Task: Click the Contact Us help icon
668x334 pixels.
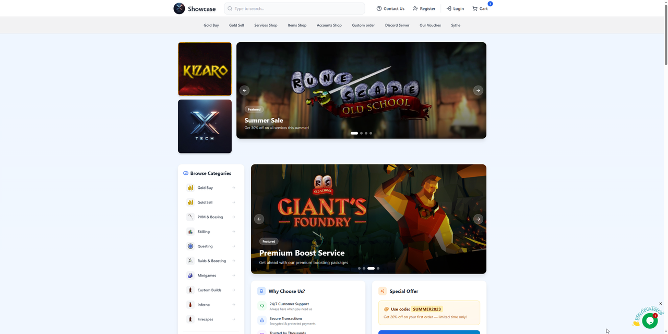Action: point(379,8)
